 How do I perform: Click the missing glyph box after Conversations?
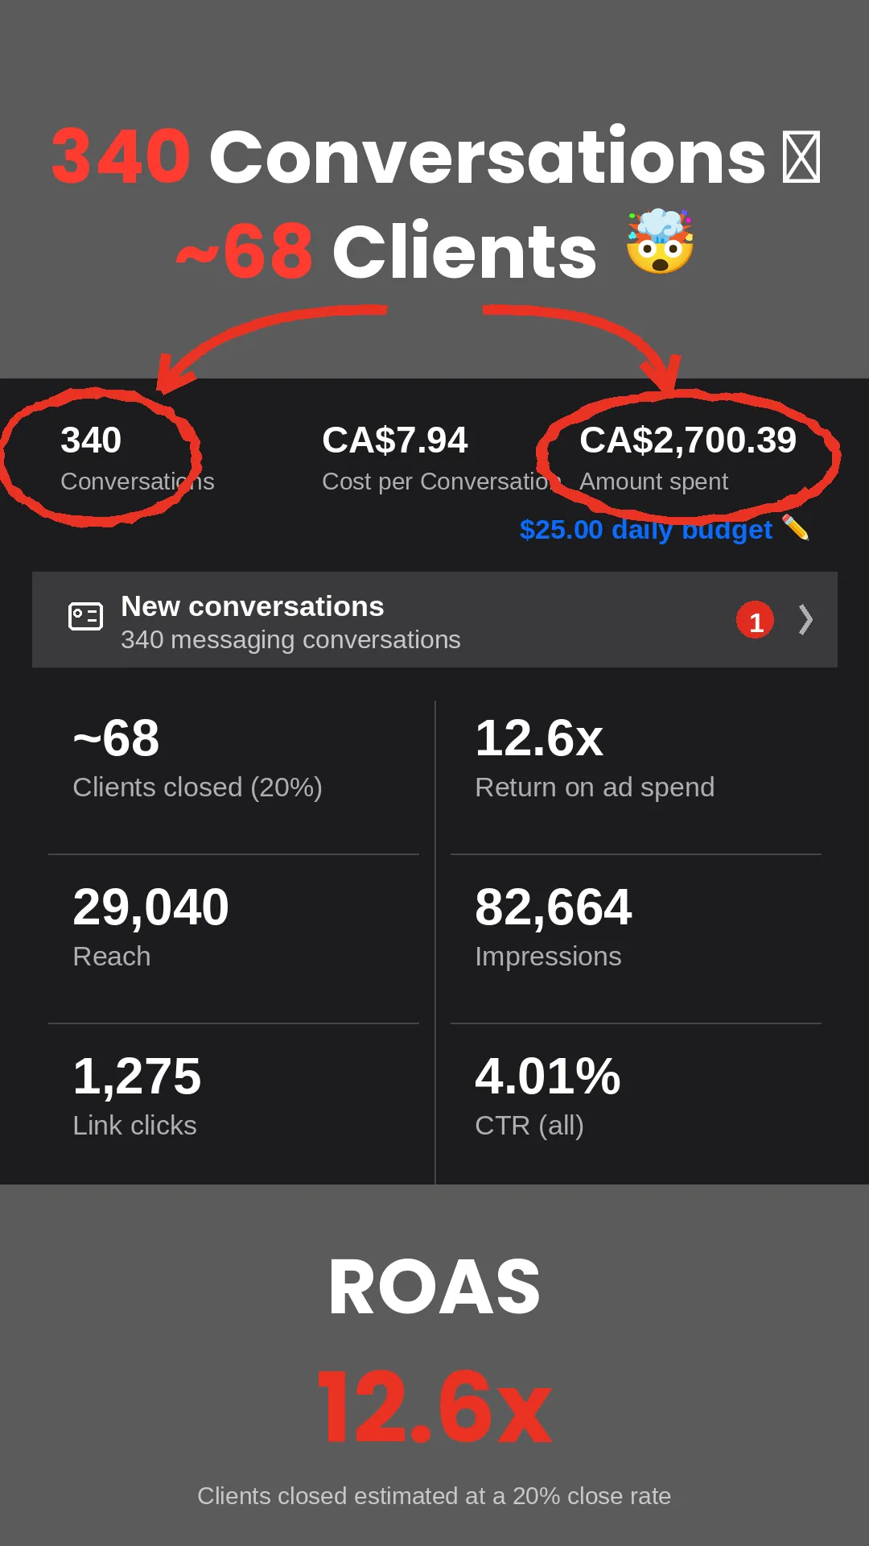pyautogui.click(x=801, y=156)
